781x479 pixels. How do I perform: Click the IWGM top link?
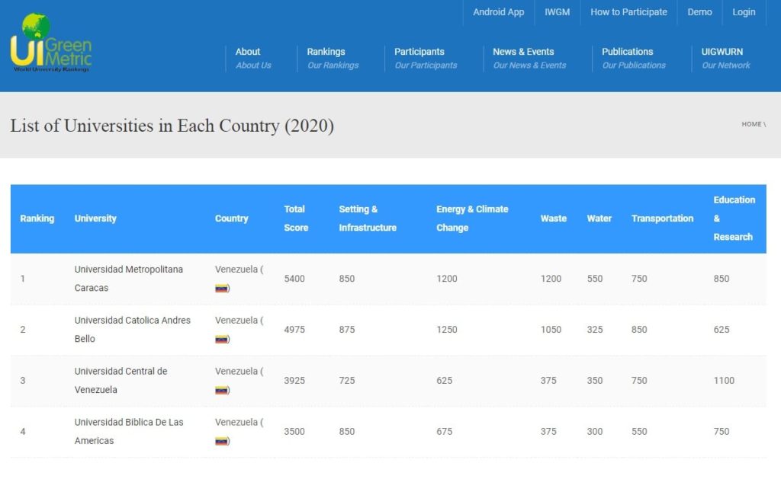[x=557, y=12]
